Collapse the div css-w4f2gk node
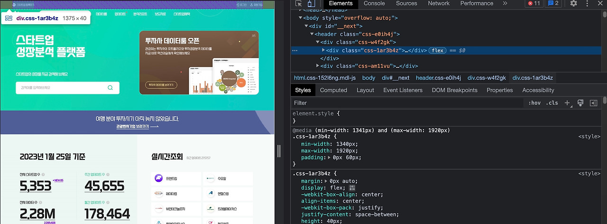This screenshot has height=224, width=607. pos(318,42)
